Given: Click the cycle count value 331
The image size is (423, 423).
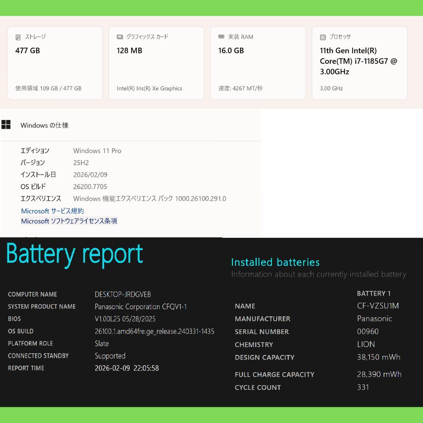Looking at the screenshot, I should [x=363, y=387].
